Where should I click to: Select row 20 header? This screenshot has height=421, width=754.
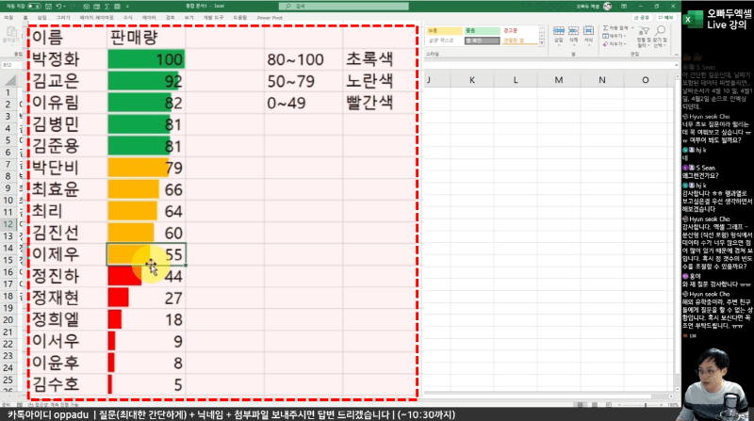point(8,320)
